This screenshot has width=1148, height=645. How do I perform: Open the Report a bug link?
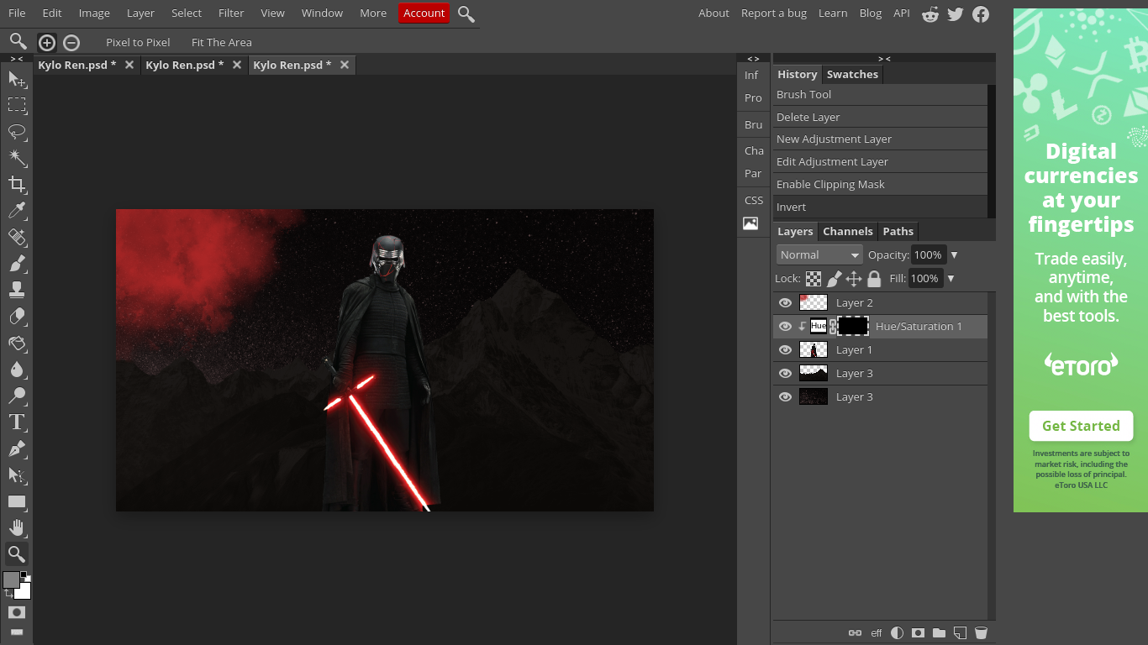point(774,13)
